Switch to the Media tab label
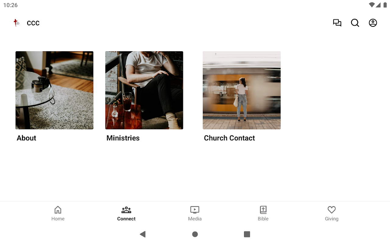 click(195, 219)
